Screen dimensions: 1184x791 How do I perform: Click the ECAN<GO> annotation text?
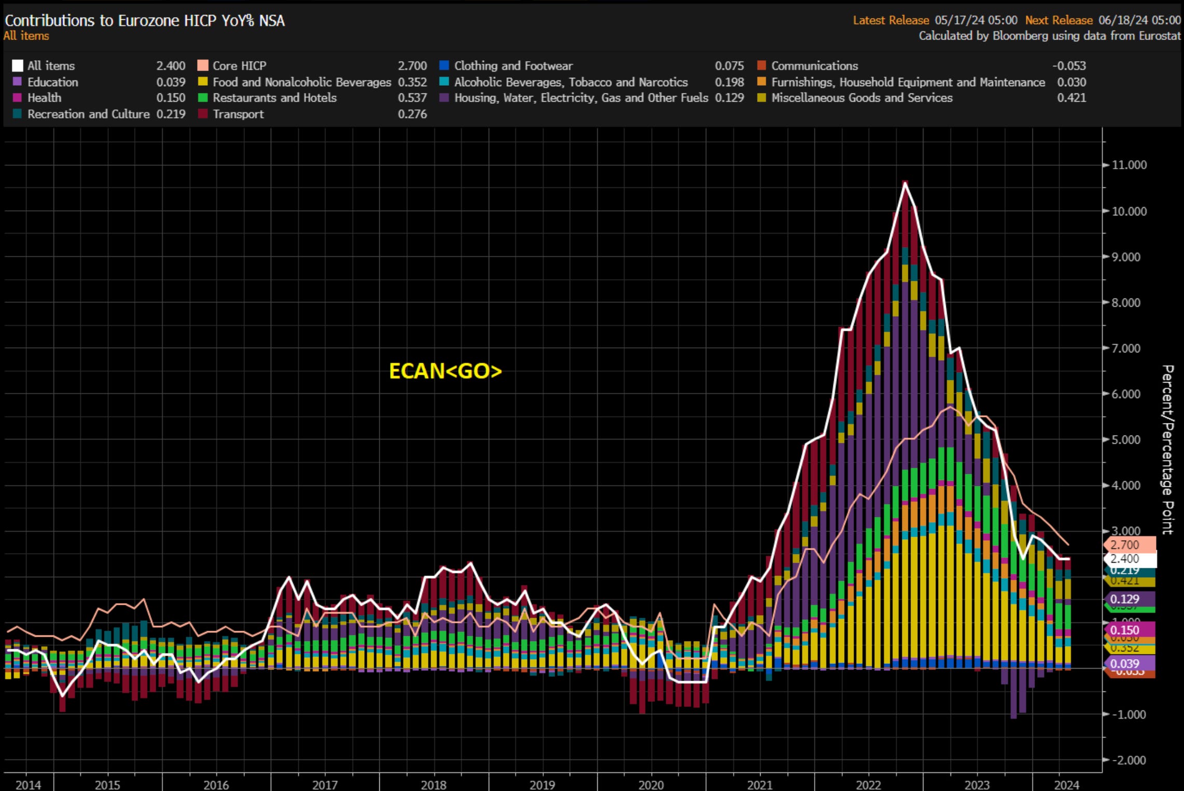pos(445,371)
